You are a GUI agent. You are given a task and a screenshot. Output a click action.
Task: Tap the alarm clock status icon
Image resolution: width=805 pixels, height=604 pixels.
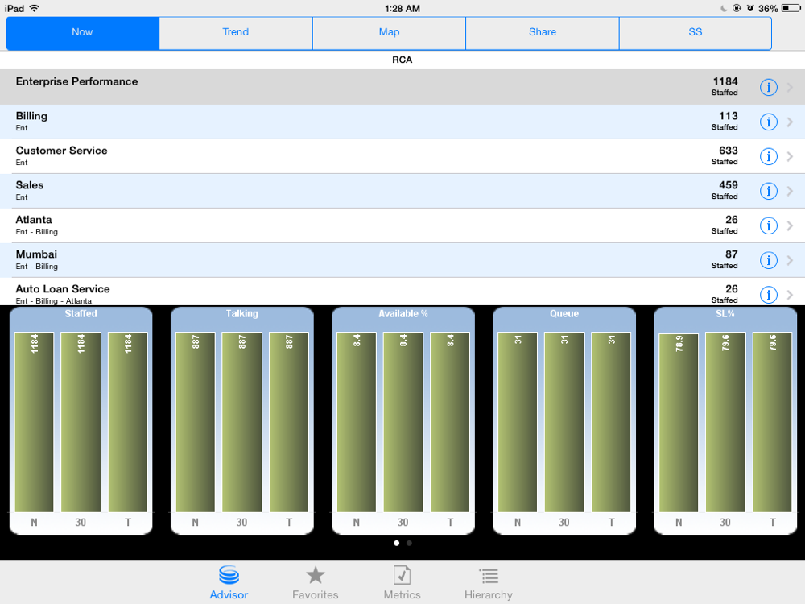click(750, 8)
